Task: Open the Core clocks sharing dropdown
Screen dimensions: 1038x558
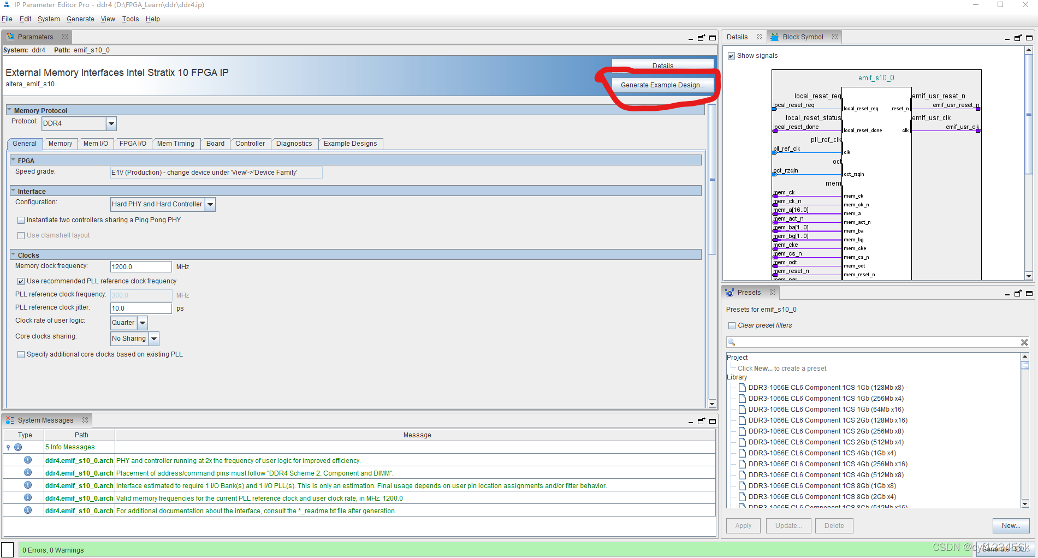Action: (154, 339)
